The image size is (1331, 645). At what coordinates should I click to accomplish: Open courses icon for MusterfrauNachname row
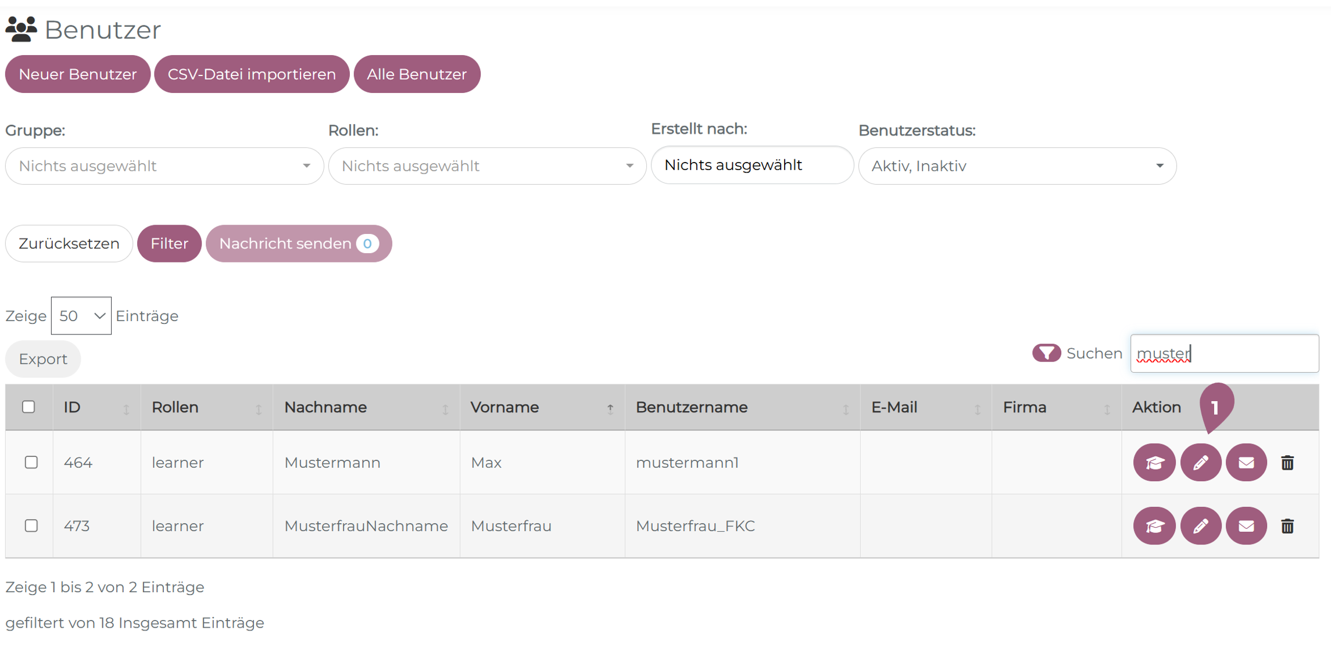[1154, 526]
